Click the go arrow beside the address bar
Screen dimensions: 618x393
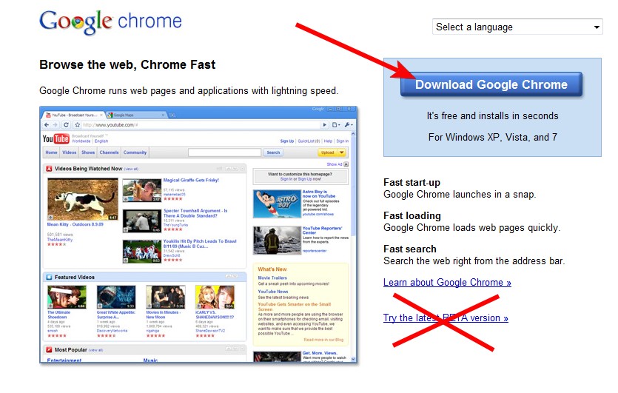click(x=324, y=125)
